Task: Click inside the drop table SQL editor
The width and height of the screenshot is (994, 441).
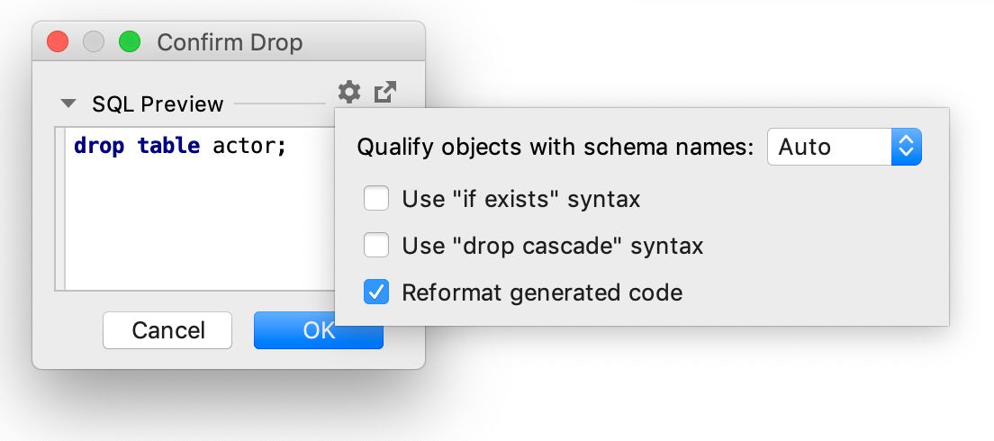Action: tap(198, 209)
